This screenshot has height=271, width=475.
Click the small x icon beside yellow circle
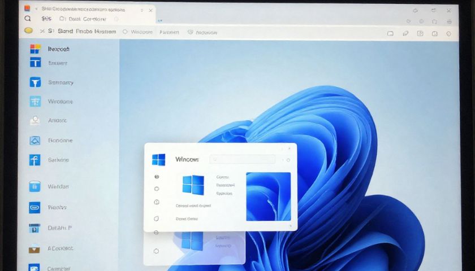point(42,31)
